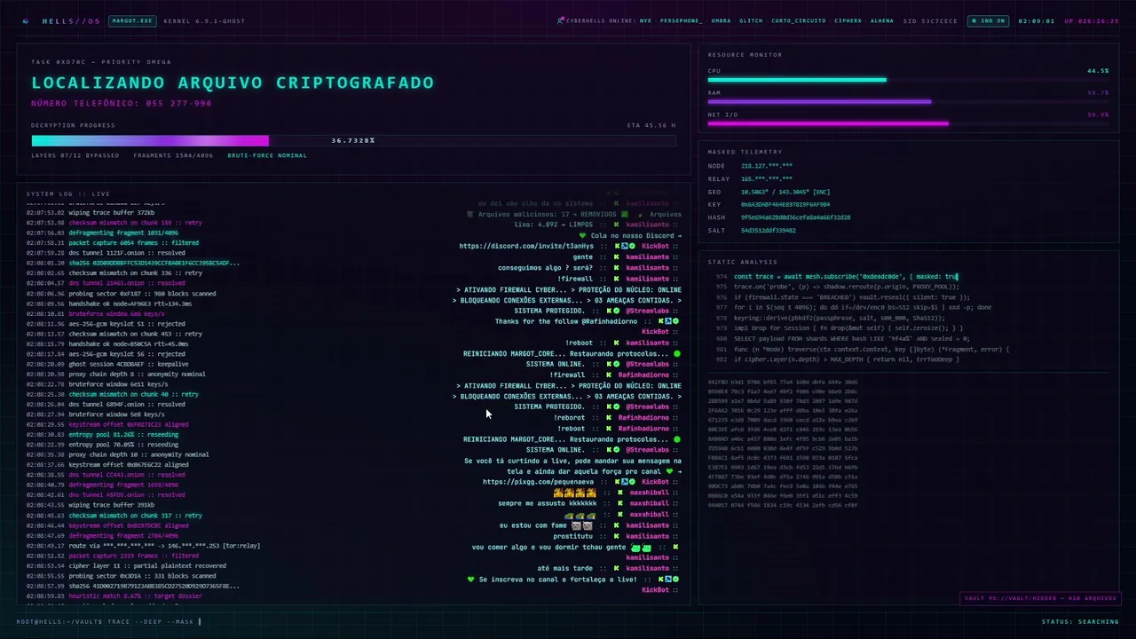Screen dimensions: 1136x639
Task: Click the STATUS: SEARCHING indicator
Action: pos(1080,621)
